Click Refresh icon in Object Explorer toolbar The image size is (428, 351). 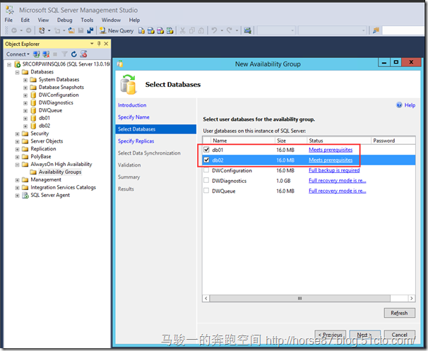(x=73, y=54)
